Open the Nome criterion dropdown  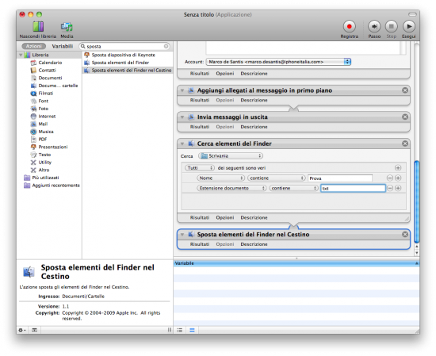[x=220, y=178]
